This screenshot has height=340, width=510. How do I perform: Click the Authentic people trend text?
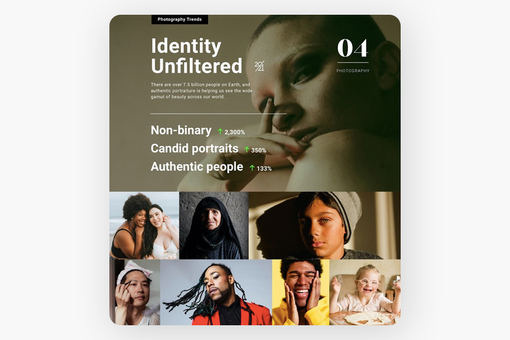197,167
